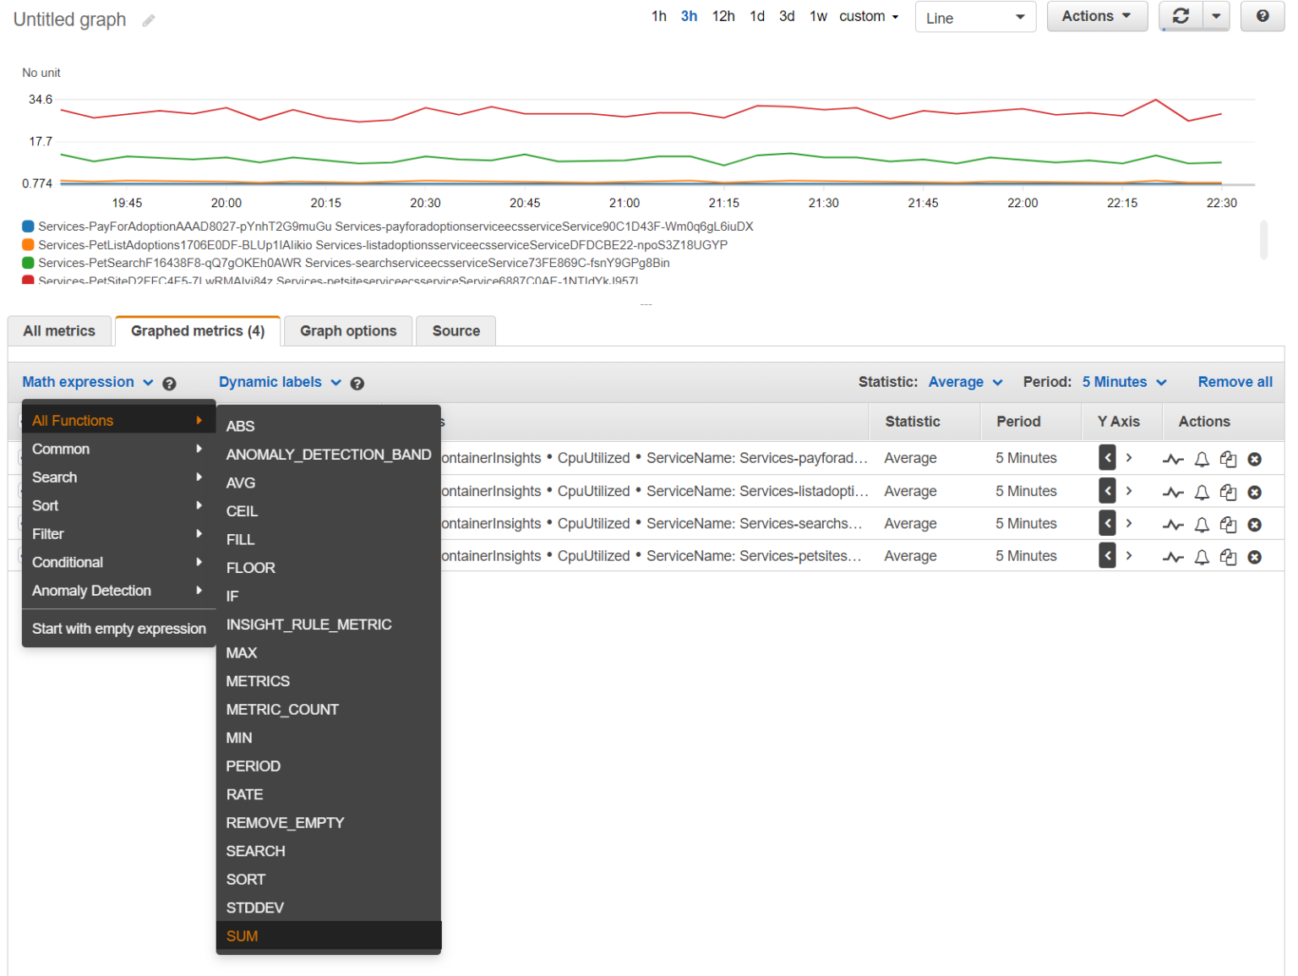Set listadoptions metric to left Y axis
The image size is (1298, 976).
[x=1107, y=491]
